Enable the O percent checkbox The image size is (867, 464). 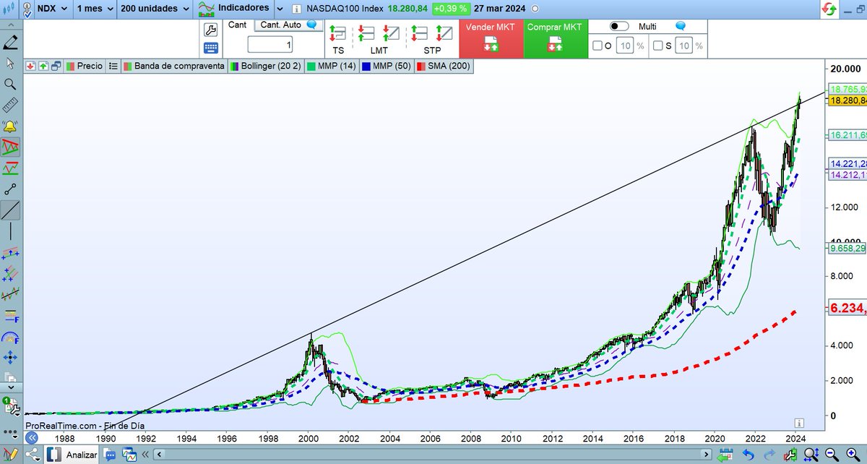point(598,46)
